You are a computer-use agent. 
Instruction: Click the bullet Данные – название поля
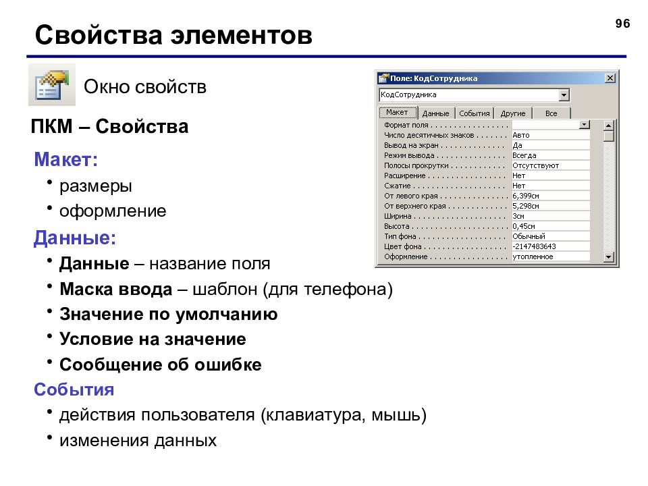pos(165,263)
